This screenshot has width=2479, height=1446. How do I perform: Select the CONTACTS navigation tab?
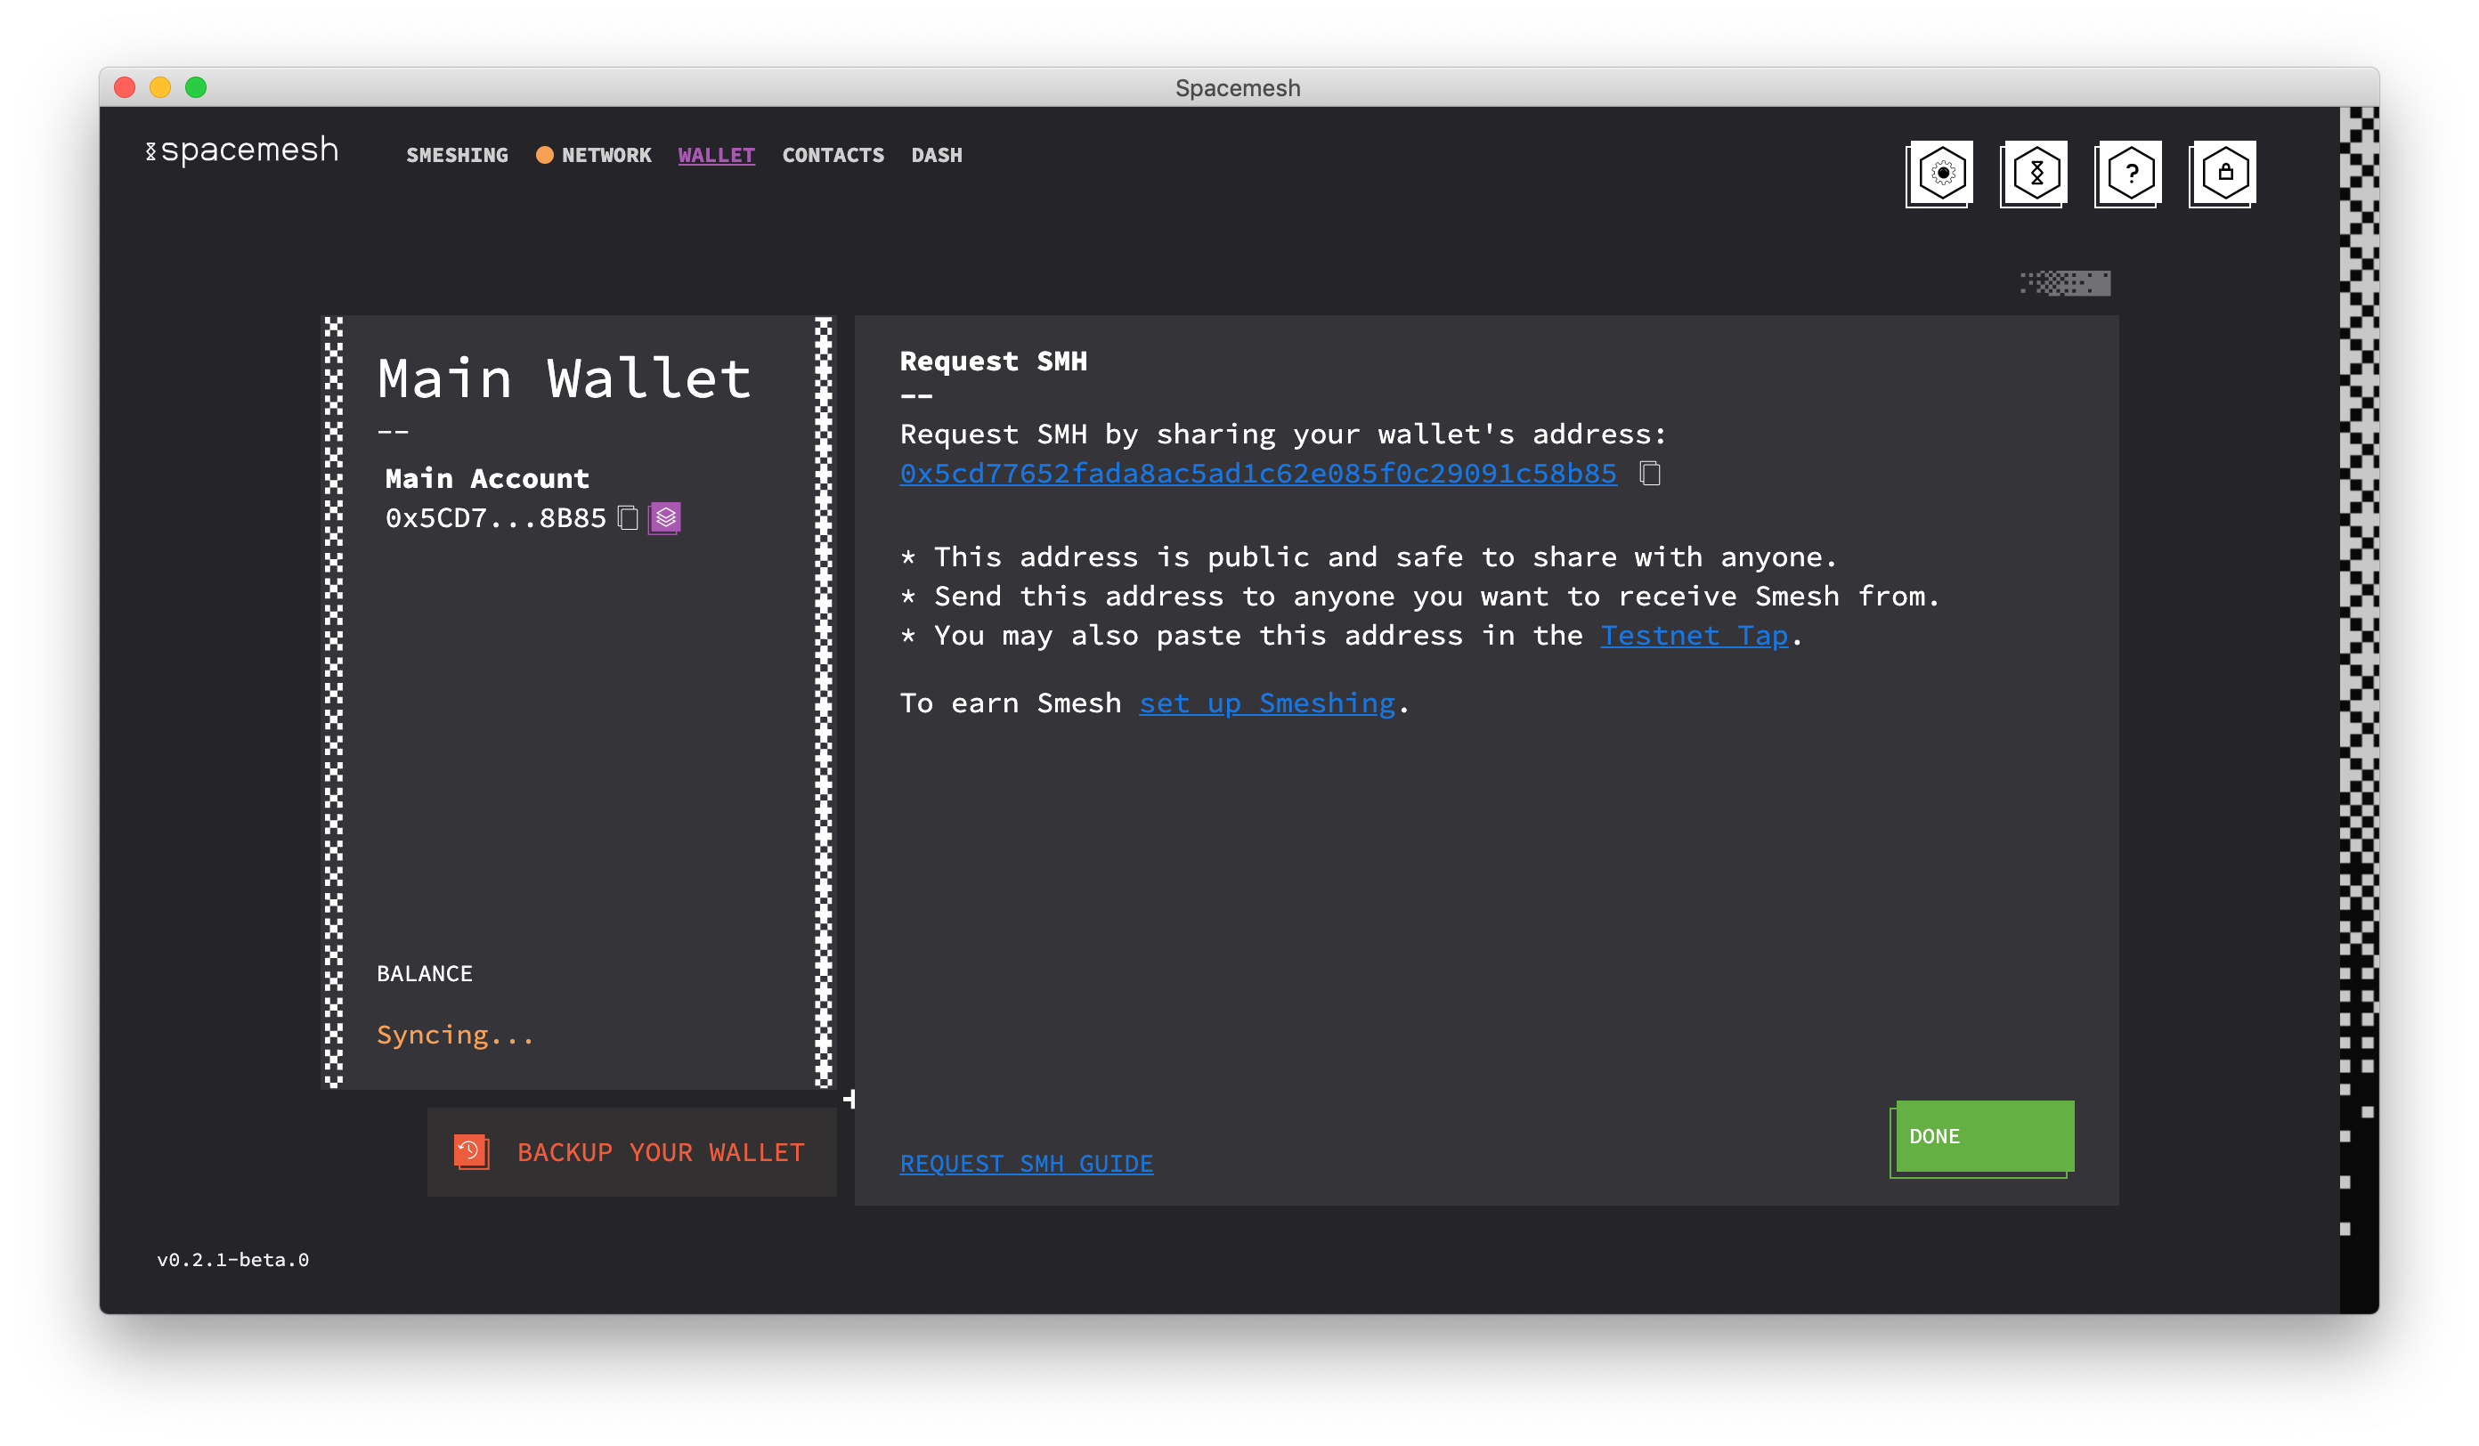pyautogui.click(x=833, y=155)
